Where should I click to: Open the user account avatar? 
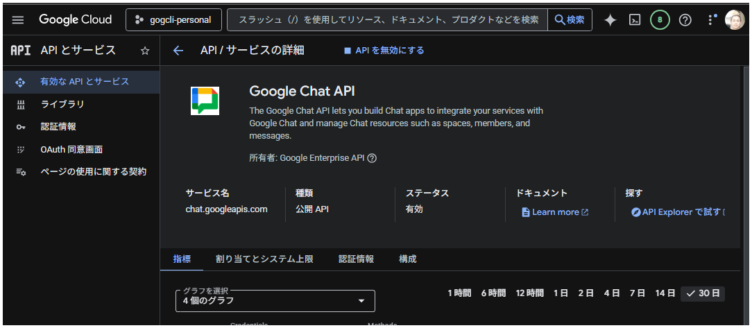[734, 19]
